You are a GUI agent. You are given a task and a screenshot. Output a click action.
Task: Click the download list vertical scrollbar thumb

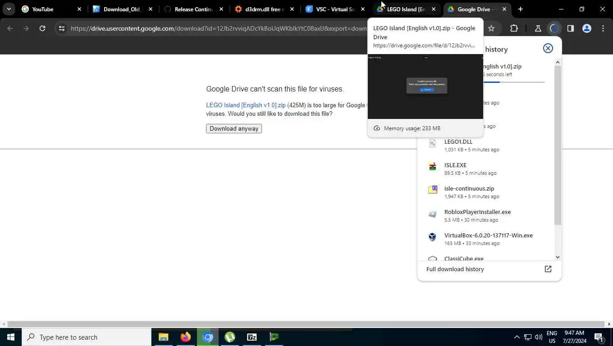pyautogui.click(x=558, y=145)
